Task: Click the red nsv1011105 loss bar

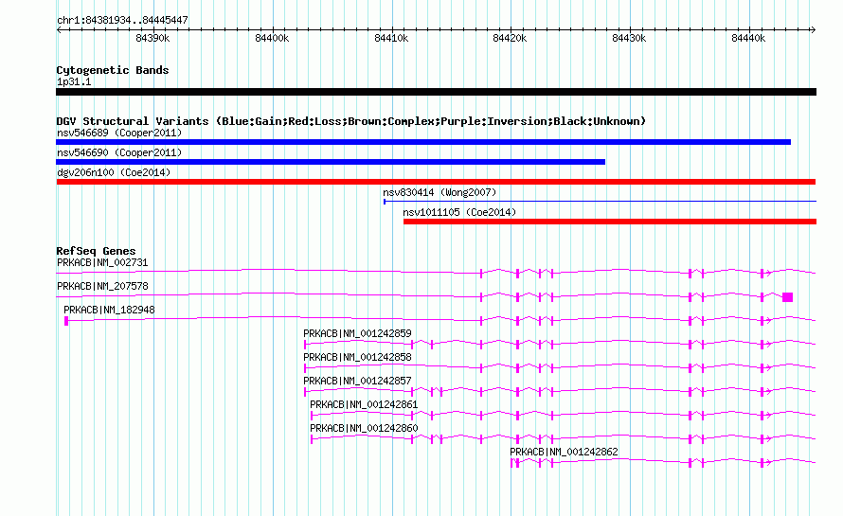Action: (610, 222)
